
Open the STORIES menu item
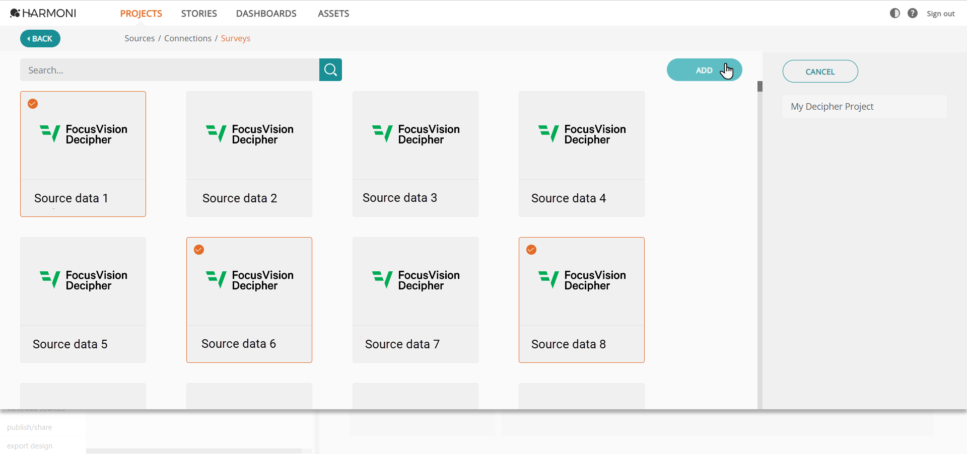pos(199,14)
